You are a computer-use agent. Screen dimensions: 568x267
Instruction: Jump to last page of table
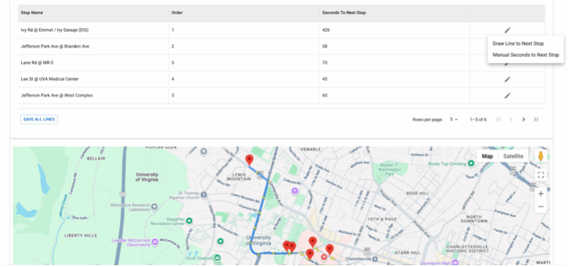pyautogui.click(x=536, y=119)
